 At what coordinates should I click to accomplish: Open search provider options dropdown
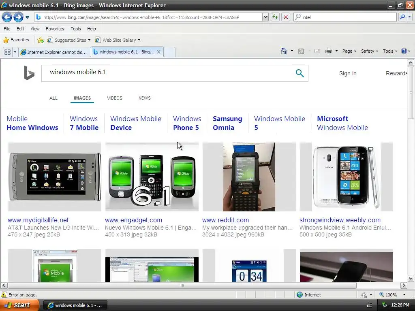point(410,17)
